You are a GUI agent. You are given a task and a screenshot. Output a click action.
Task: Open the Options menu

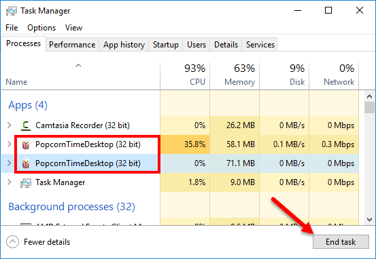click(41, 28)
